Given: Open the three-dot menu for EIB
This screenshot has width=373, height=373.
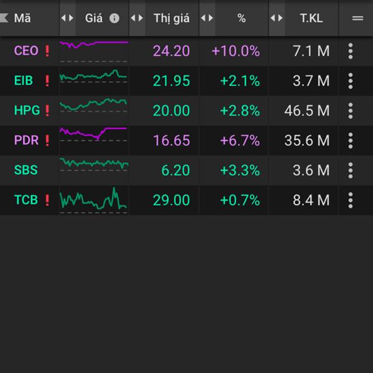Looking at the screenshot, I should [351, 81].
